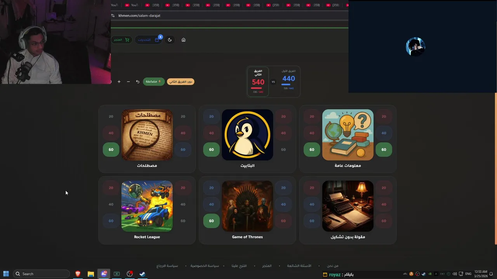Open the سياسة الارجاع footer link

[x=167, y=266]
